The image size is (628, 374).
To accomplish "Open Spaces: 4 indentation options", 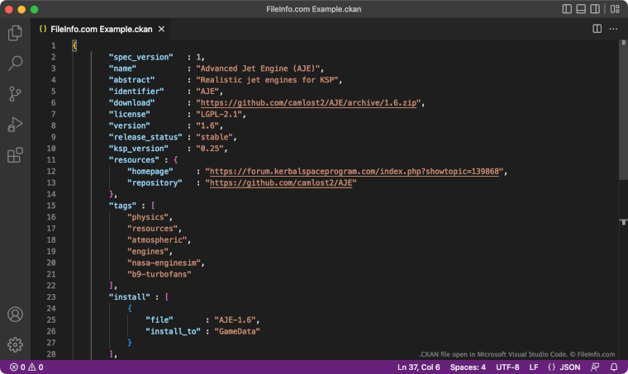I will [468, 367].
